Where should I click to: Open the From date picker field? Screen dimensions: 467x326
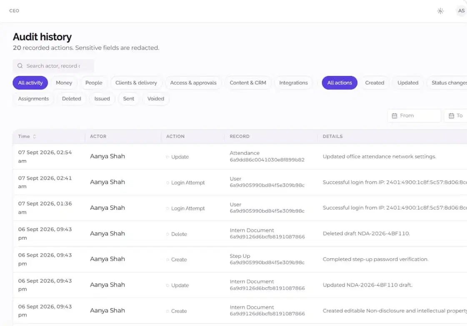click(x=414, y=115)
